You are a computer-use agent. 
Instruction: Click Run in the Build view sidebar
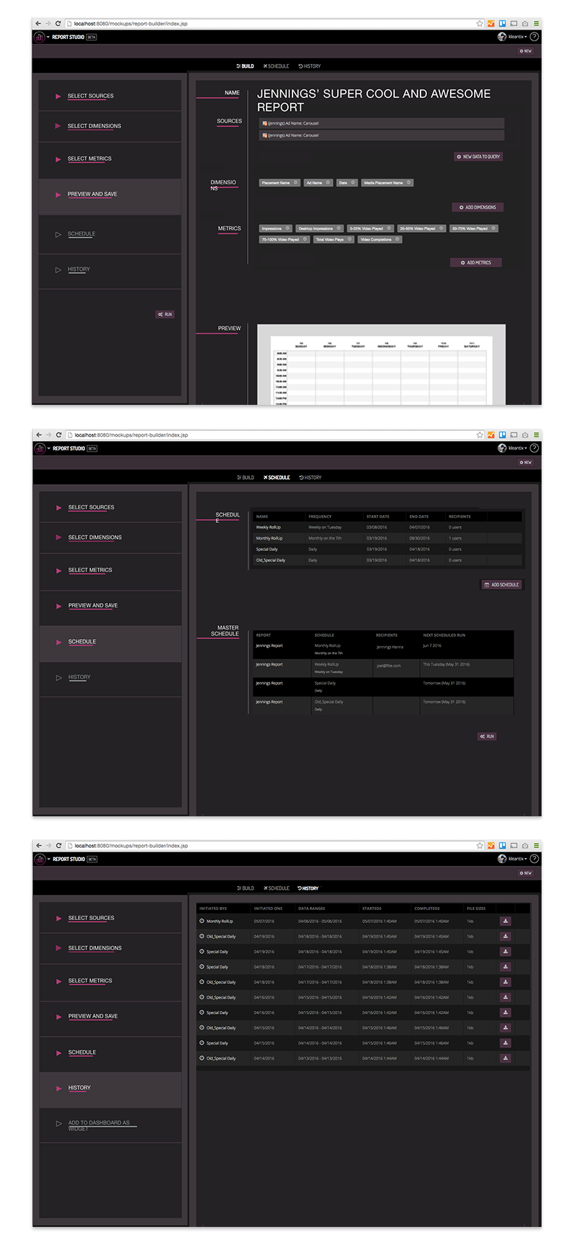[x=165, y=315]
